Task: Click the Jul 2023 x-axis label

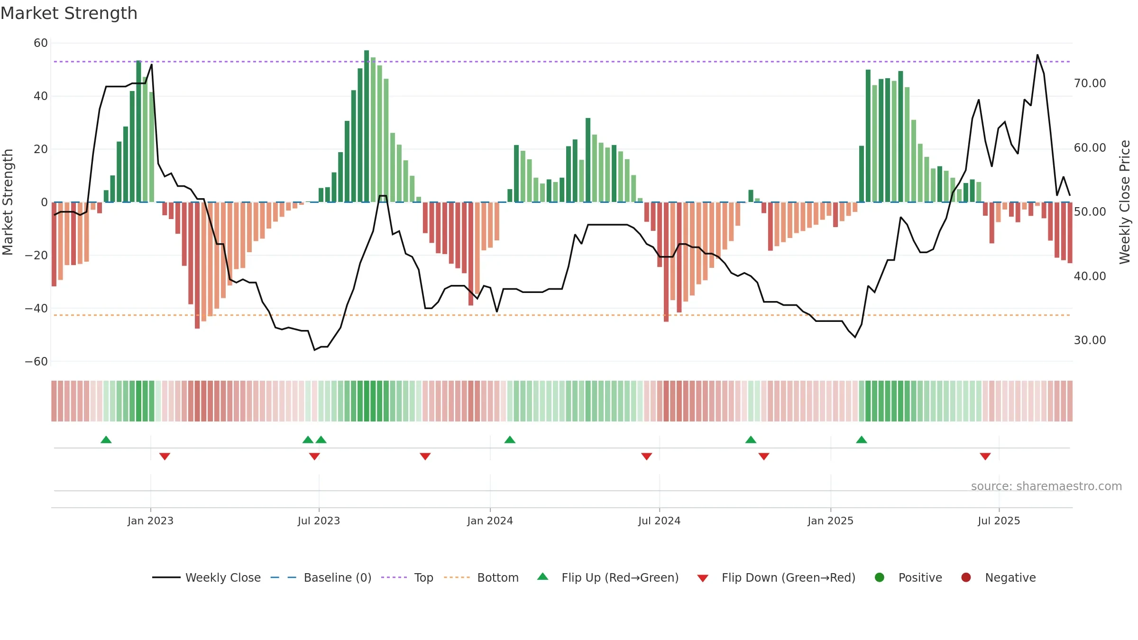Action: (x=319, y=521)
